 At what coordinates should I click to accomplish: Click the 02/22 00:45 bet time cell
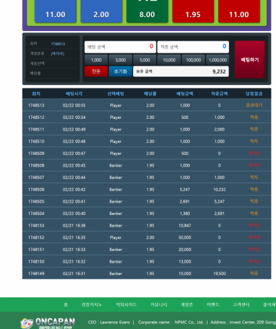(74, 165)
